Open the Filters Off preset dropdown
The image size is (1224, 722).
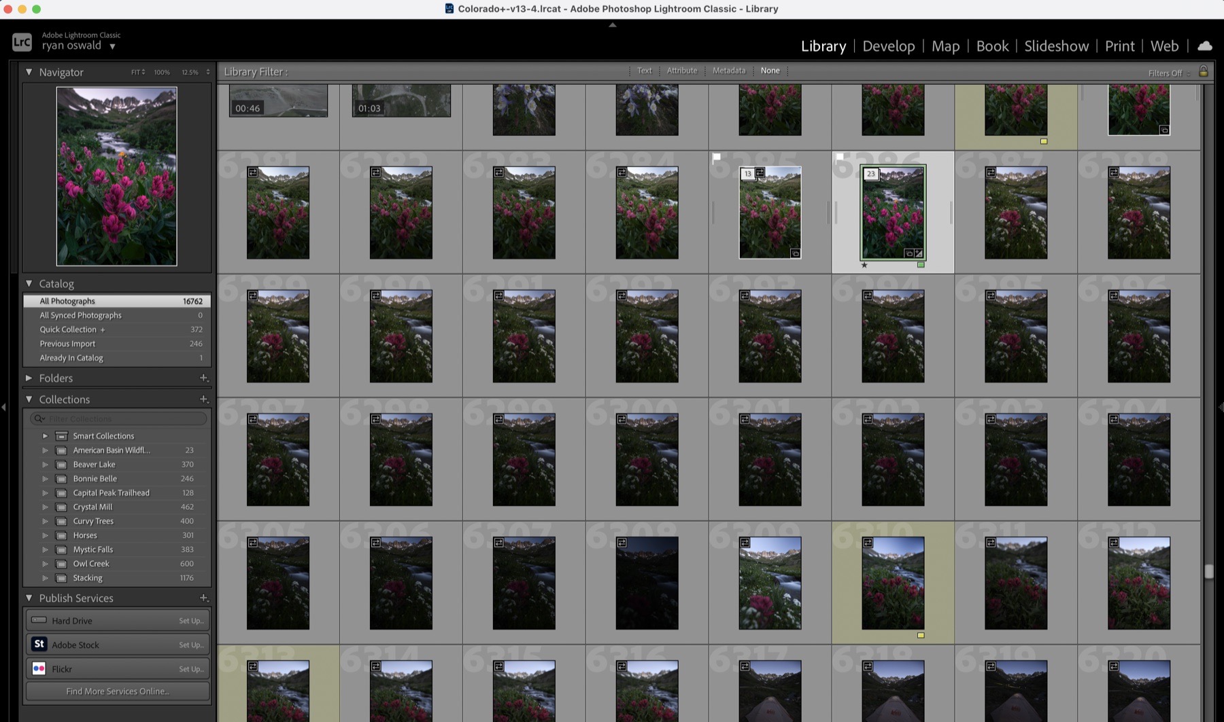click(1168, 73)
